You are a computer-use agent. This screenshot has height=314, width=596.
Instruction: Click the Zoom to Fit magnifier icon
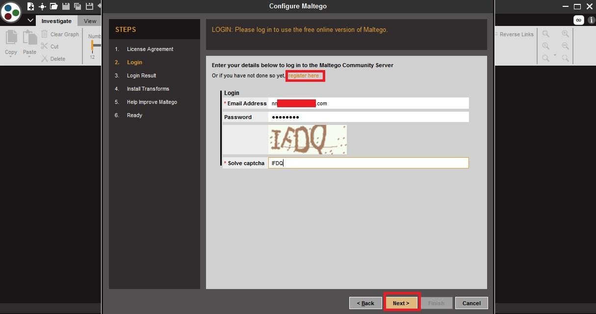click(545, 34)
